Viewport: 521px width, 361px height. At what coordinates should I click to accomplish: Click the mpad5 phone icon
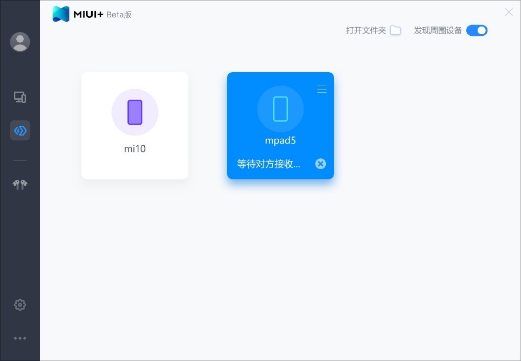click(280, 109)
